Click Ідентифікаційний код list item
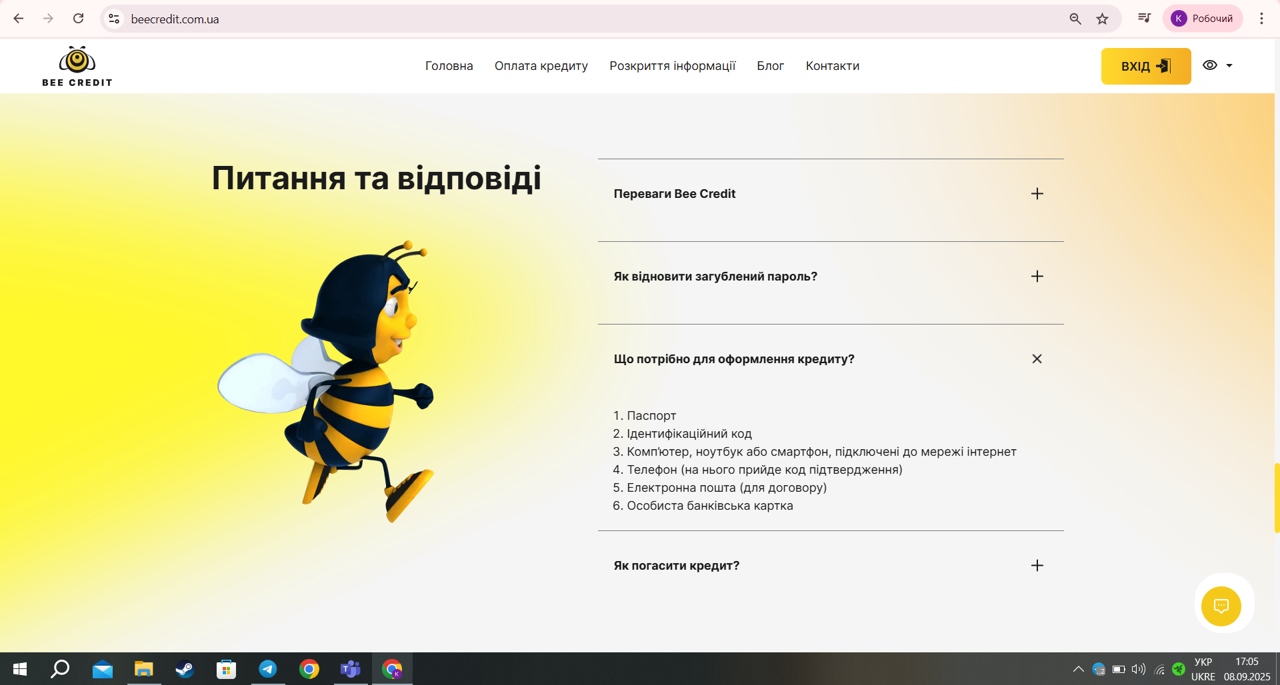Screen dimensions: 1280x685 click(x=689, y=434)
